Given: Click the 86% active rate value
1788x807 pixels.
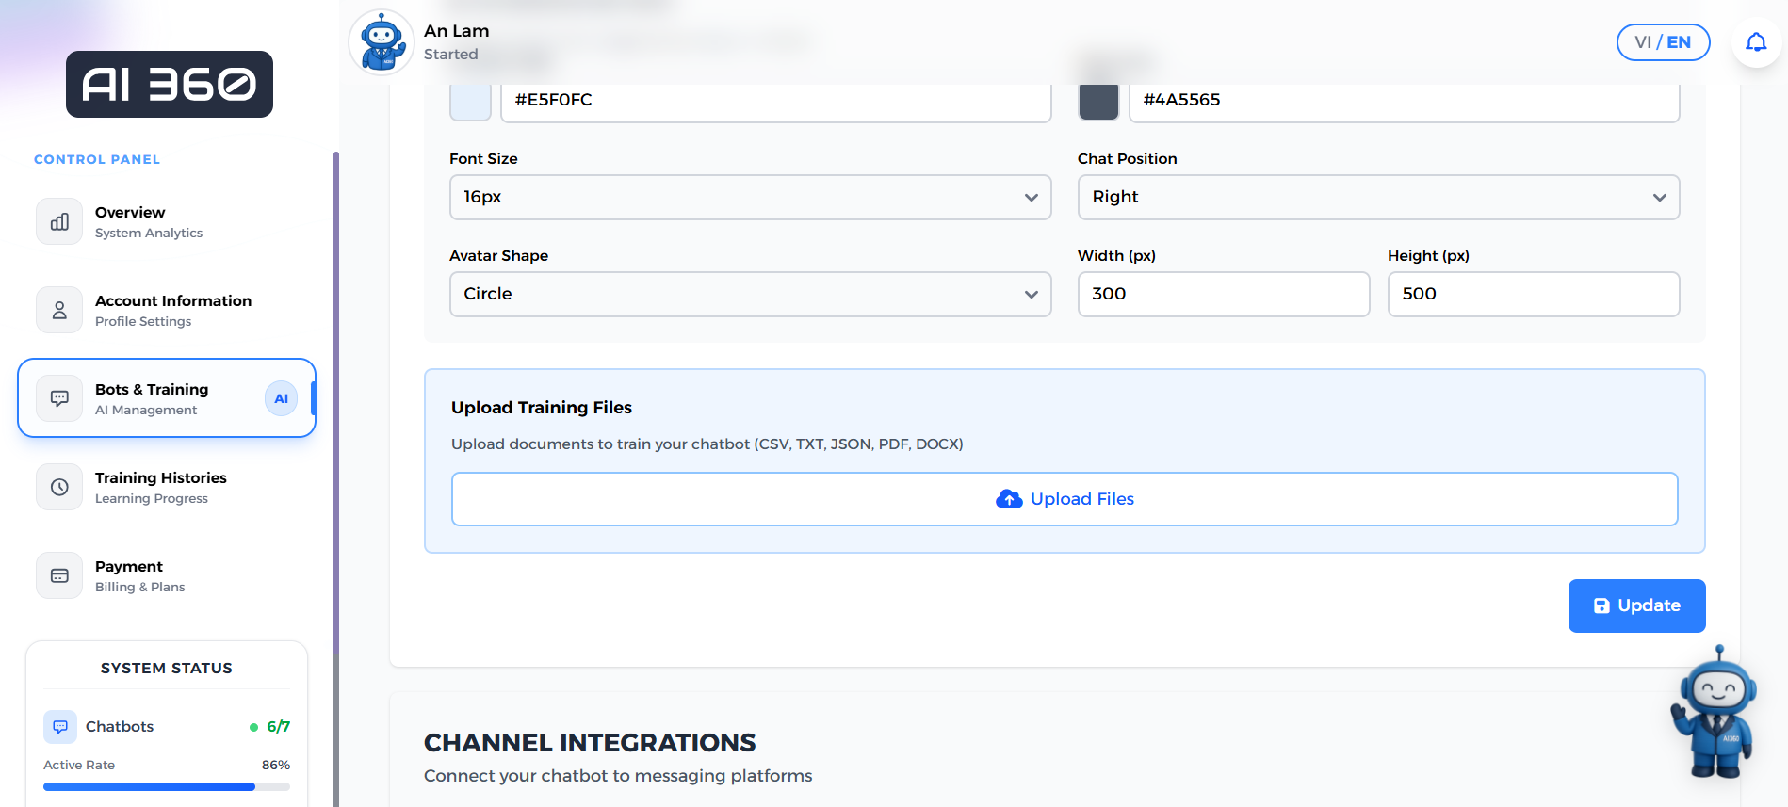Looking at the screenshot, I should [275, 765].
